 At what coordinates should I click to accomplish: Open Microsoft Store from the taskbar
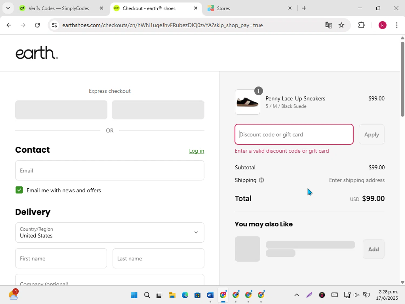198,295
